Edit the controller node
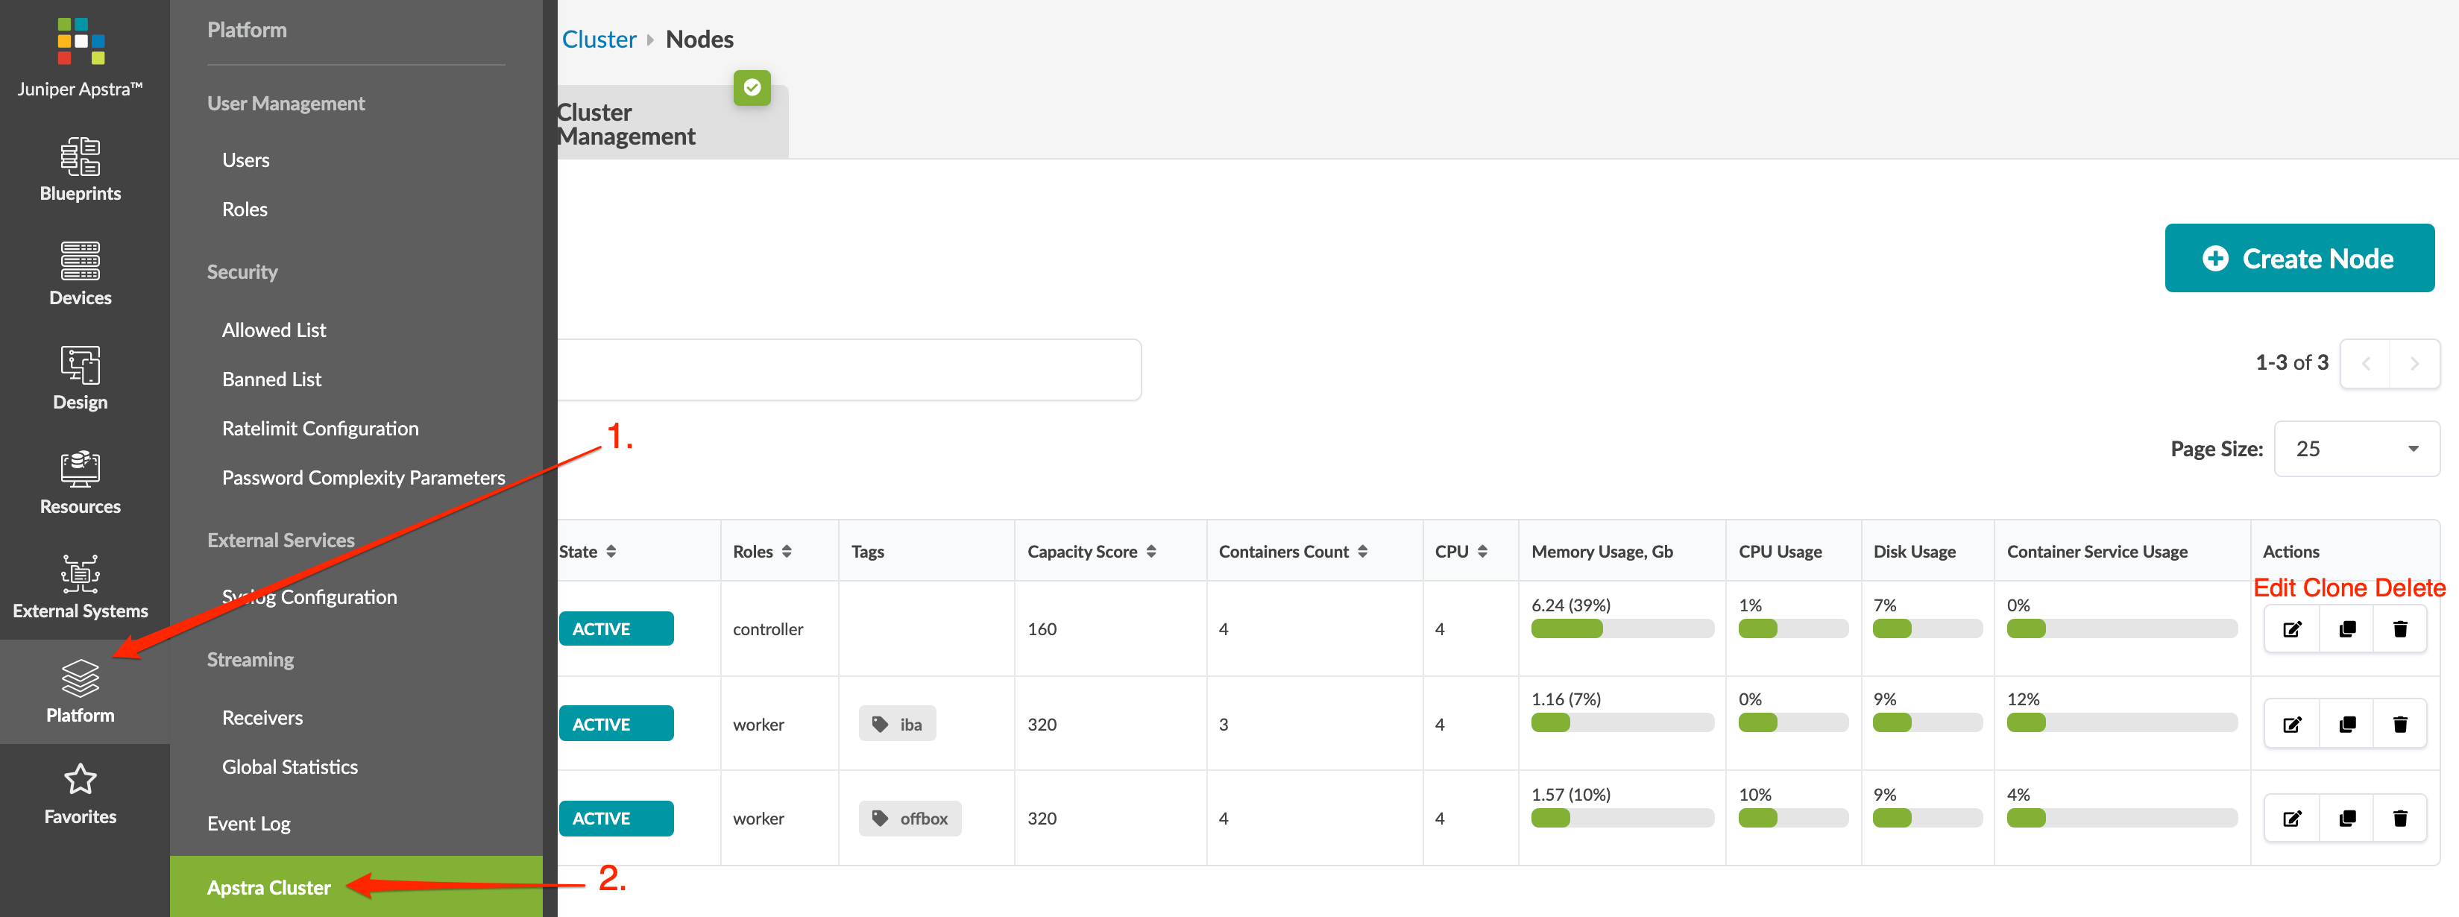 [2291, 628]
